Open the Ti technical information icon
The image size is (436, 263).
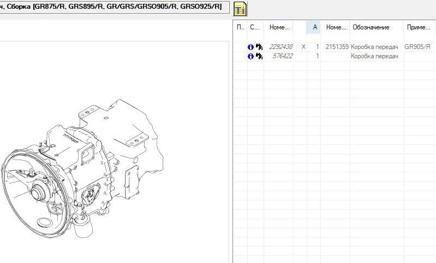click(x=240, y=9)
